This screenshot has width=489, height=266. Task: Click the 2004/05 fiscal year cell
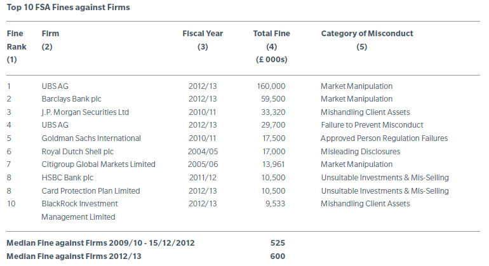click(203, 152)
